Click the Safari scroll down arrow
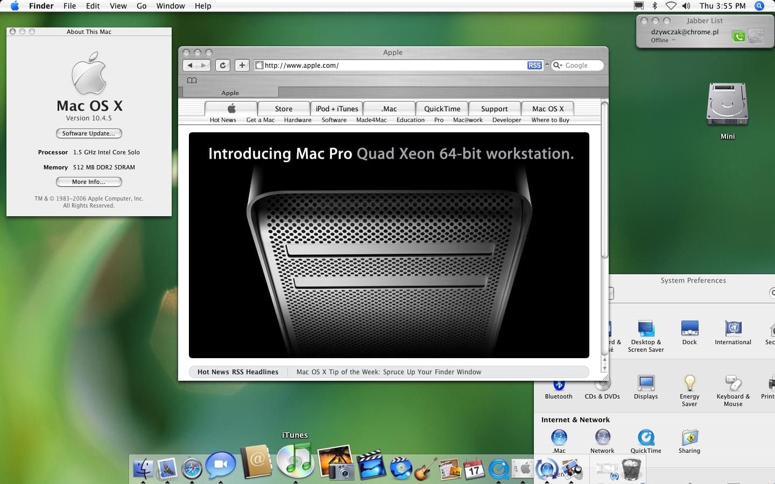The width and height of the screenshot is (775, 484). [604, 368]
